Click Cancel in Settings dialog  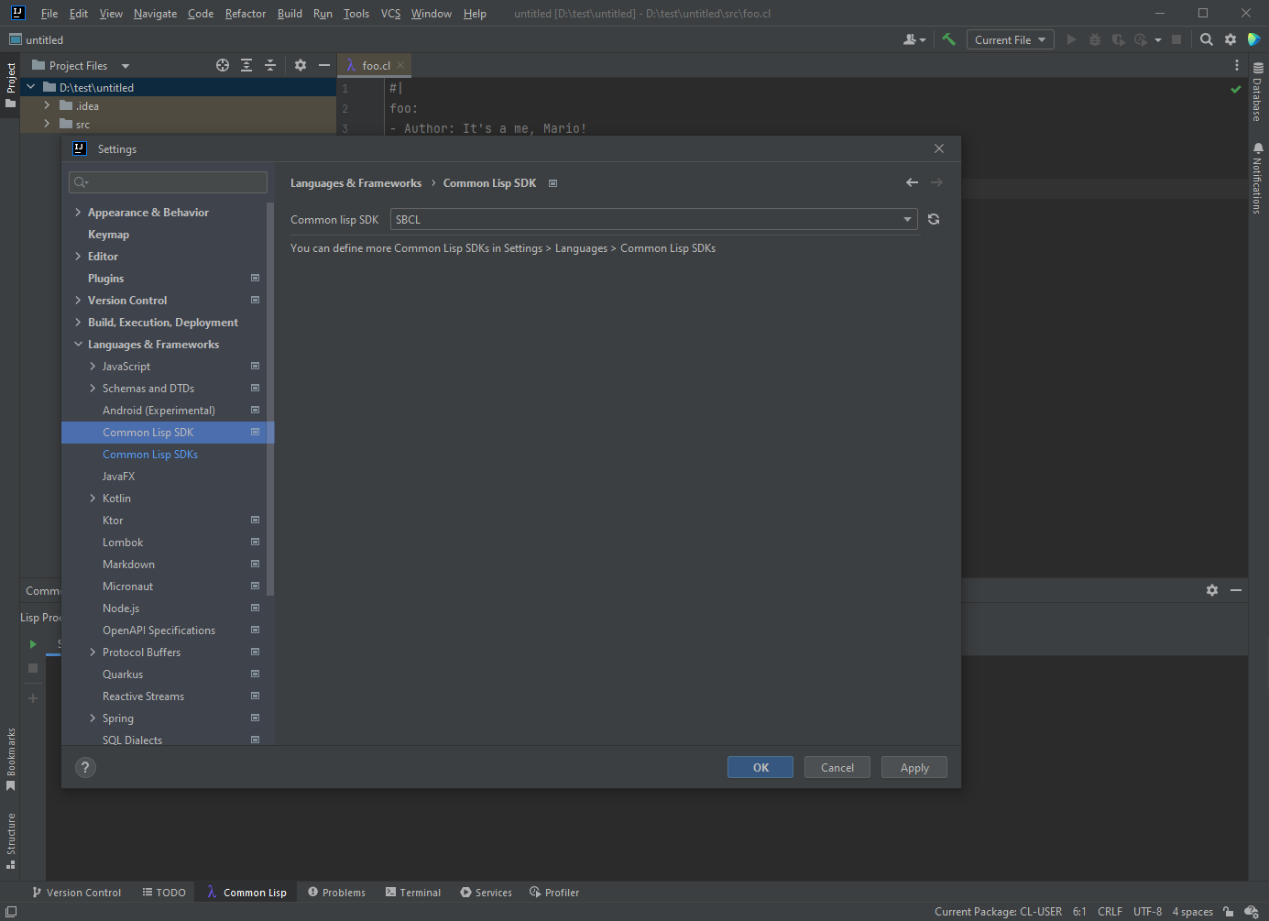click(x=837, y=767)
